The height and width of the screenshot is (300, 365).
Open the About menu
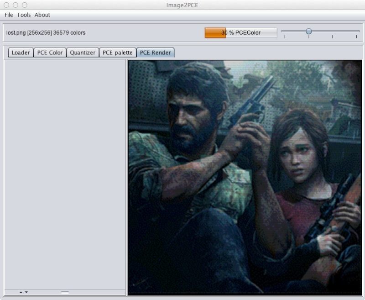(42, 15)
